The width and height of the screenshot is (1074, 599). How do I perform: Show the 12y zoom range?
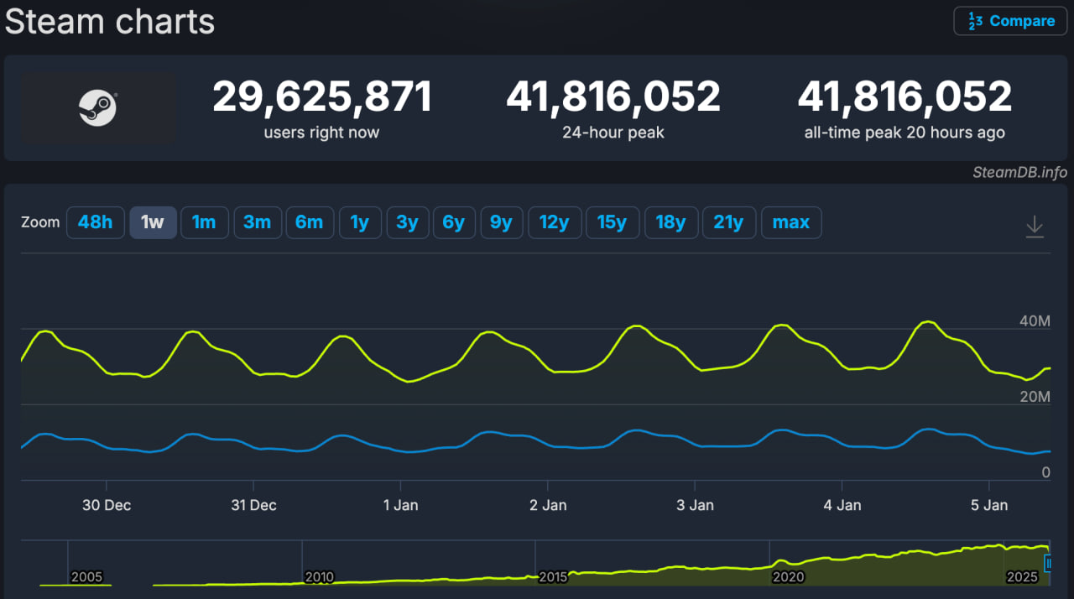[x=554, y=222]
